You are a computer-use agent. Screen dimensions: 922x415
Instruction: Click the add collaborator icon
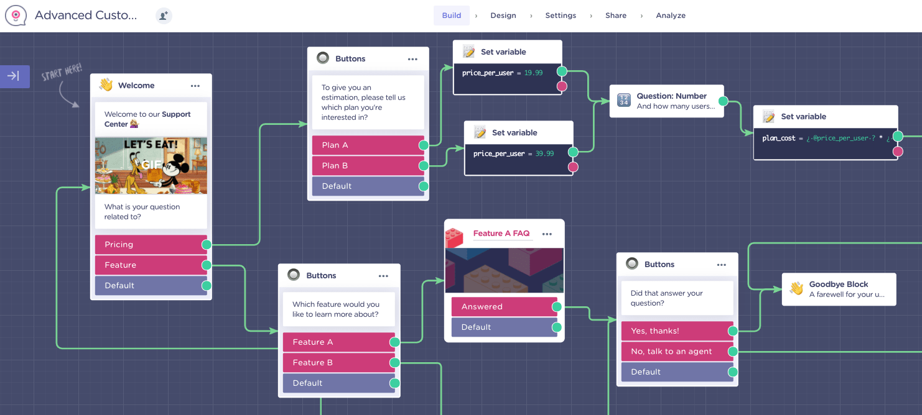[164, 16]
